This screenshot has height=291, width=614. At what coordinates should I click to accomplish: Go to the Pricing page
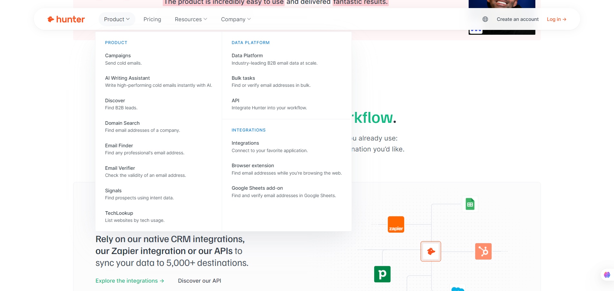click(x=152, y=19)
